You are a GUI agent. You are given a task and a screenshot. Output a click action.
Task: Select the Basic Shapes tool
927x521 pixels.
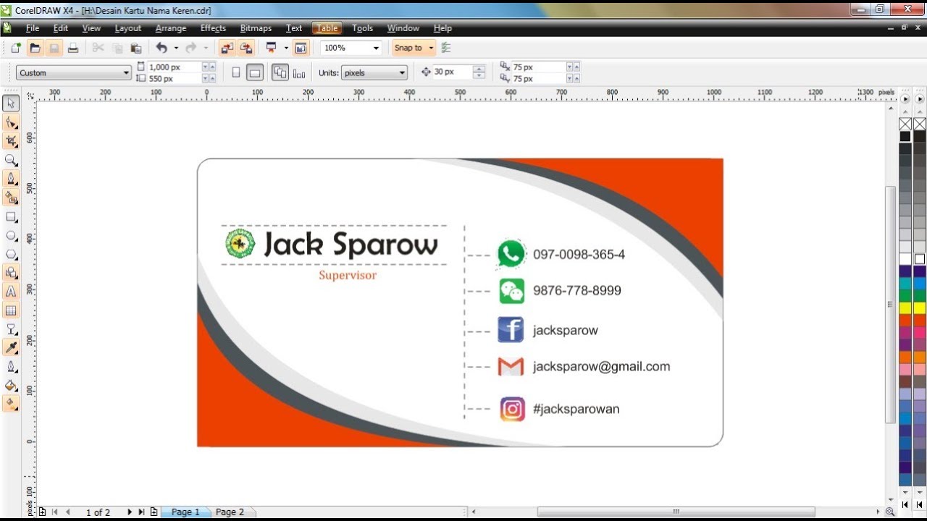click(11, 273)
